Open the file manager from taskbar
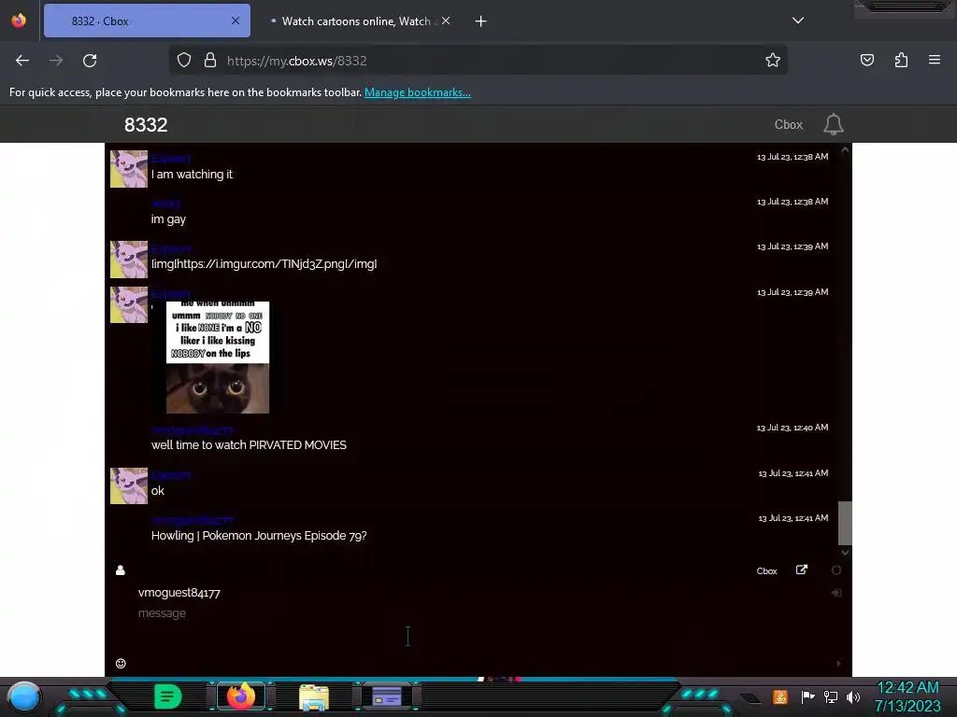 point(314,698)
